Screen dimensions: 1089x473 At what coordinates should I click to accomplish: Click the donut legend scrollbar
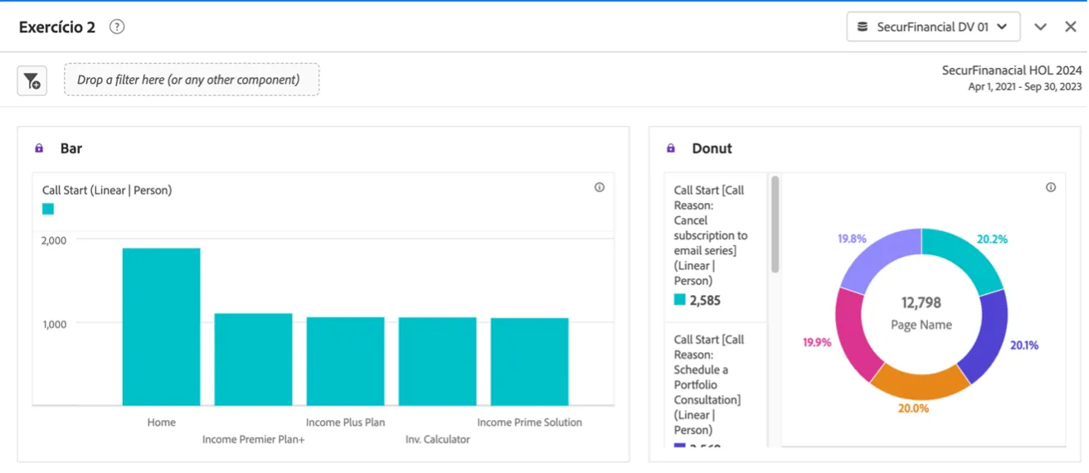[x=775, y=224]
